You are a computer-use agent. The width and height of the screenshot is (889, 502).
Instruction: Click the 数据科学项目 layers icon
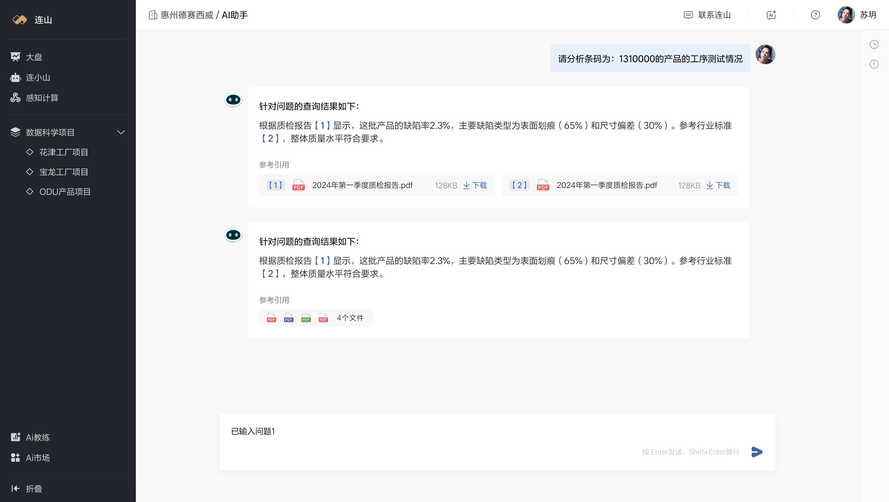pyautogui.click(x=15, y=132)
